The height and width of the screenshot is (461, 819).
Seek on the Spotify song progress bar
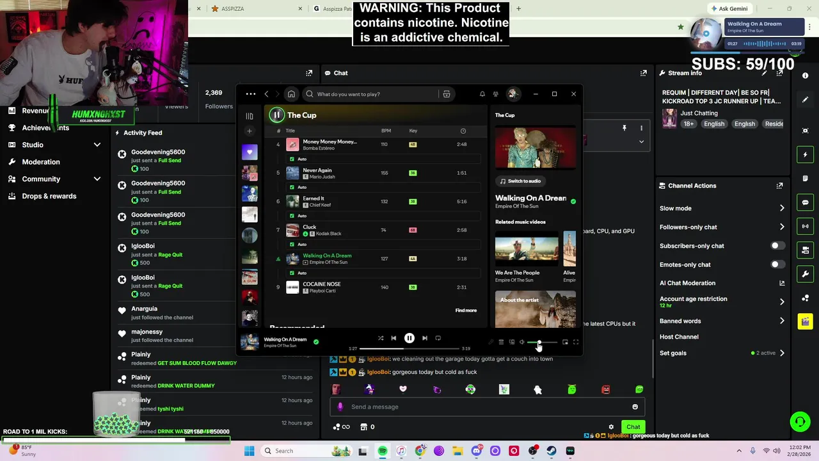[x=409, y=348]
